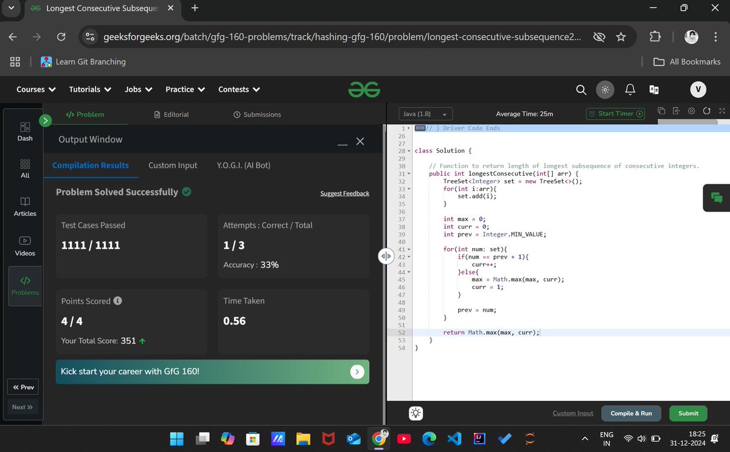Open Windows Start menu
Image resolution: width=730 pixels, height=452 pixels.
(176, 438)
